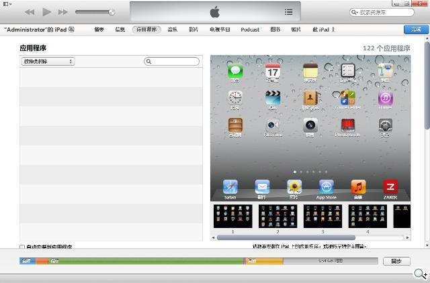Select the Photos sunflower icon in dock
This screenshot has height=283, width=430.
[294, 187]
